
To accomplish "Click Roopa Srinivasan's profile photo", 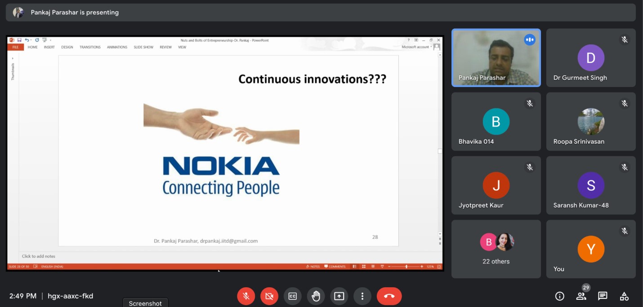I will tap(591, 122).
